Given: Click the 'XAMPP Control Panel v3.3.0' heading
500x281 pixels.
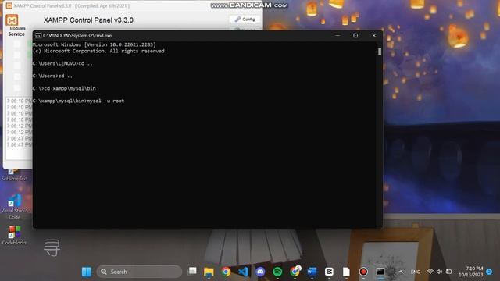Looking at the screenshot, I should (88, 20).
